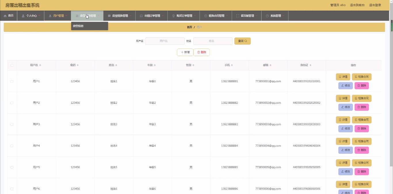The height and width of the screenshot is (194, 393).
Task: Click 修改 button for 用户4
Action: pyautogui.click(x=346, y=150)
